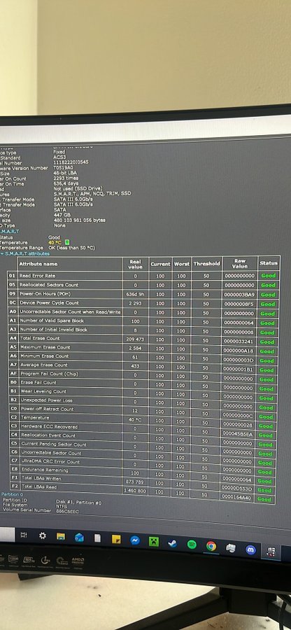Viewport: 291px width, 630px height.
Task: Select the Total Erase Count row
Action: pyautogui.click(x=142, y=339)
